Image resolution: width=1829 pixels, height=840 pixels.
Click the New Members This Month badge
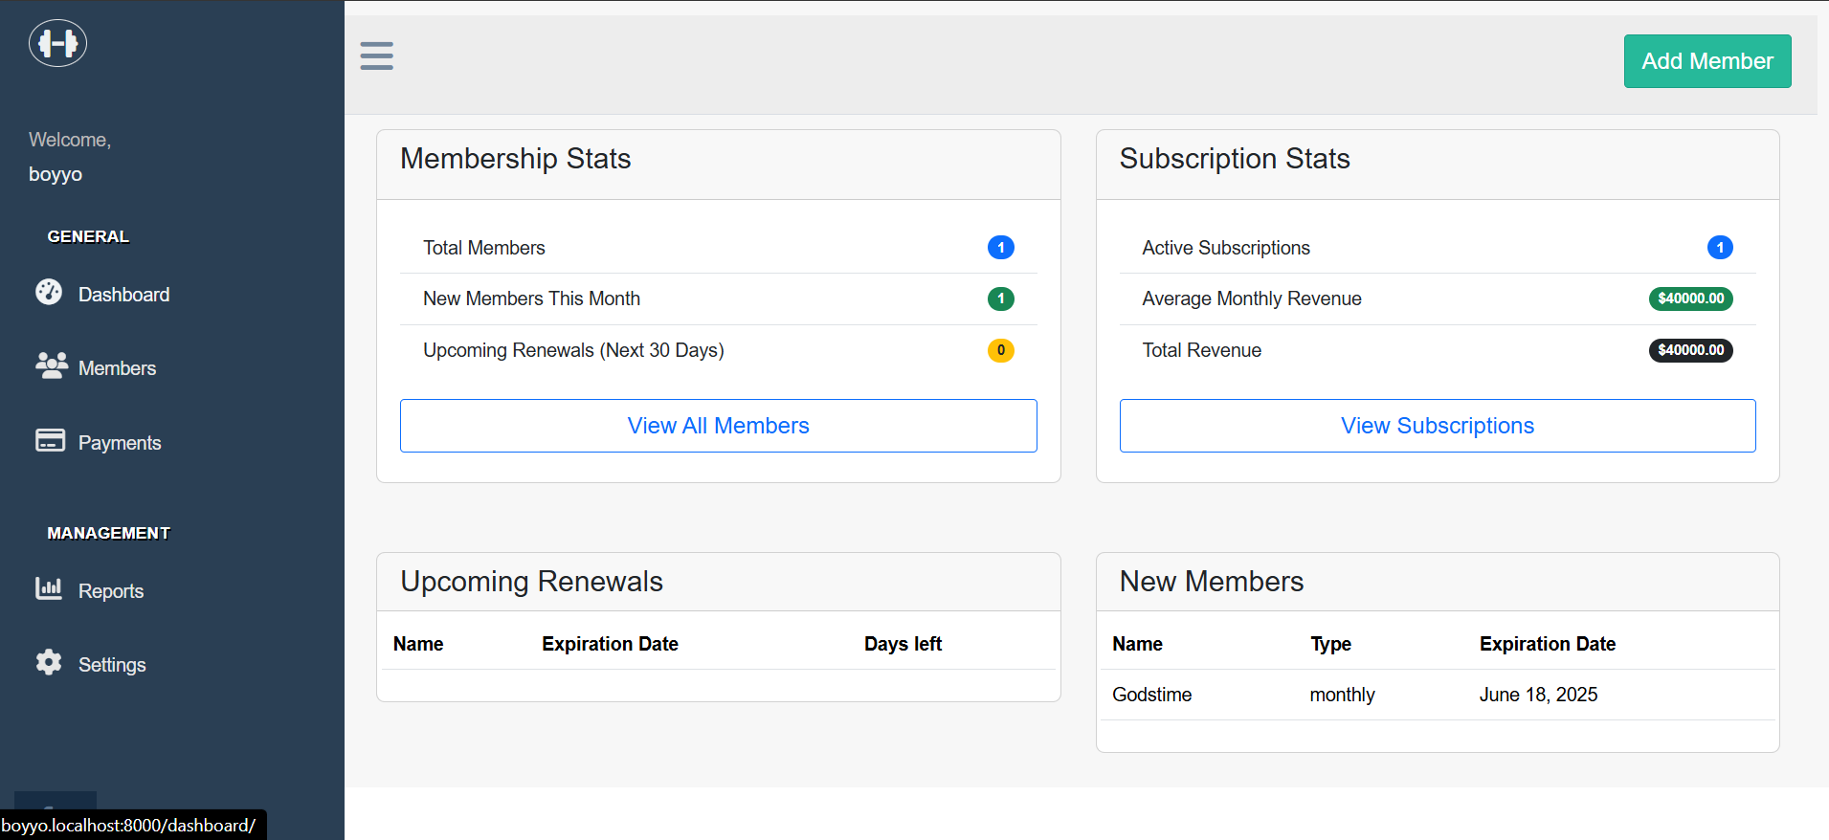click(1001, 298)
